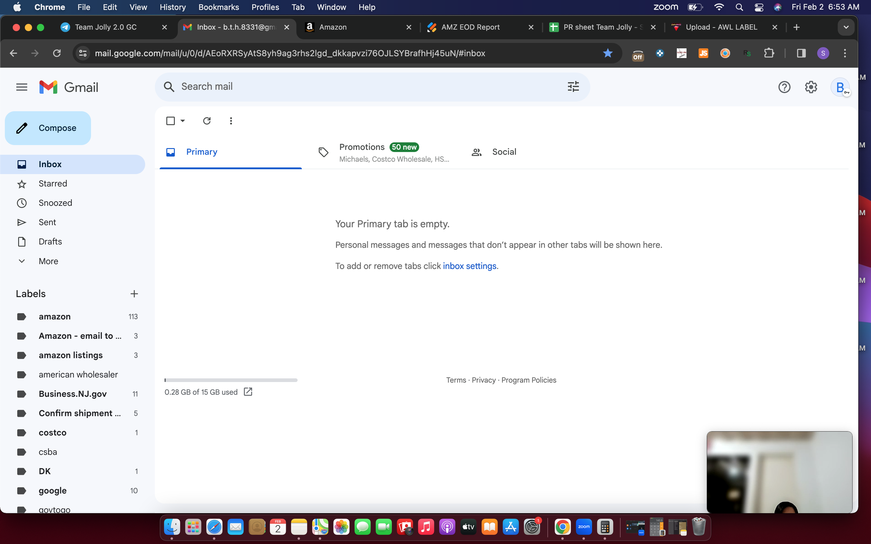Open the History menu in menu bar

click(x=172, y=7)
